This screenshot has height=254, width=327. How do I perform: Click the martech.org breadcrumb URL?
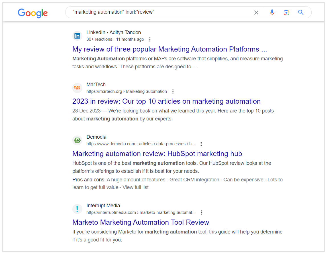127,91
